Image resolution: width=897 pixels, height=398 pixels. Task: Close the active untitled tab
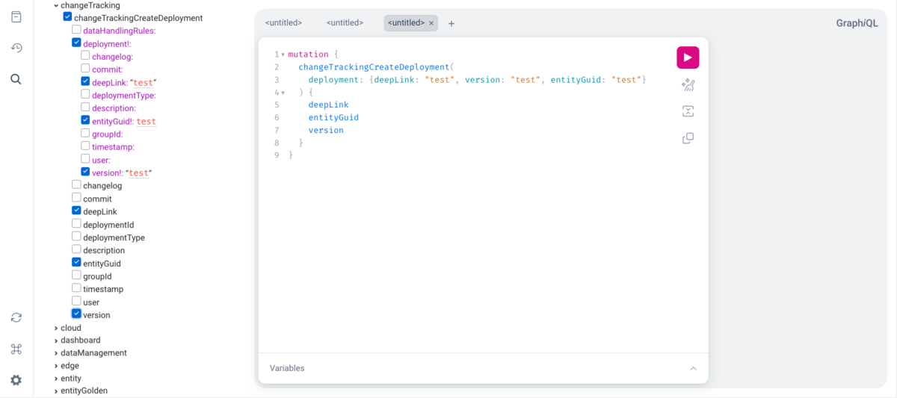431,23
